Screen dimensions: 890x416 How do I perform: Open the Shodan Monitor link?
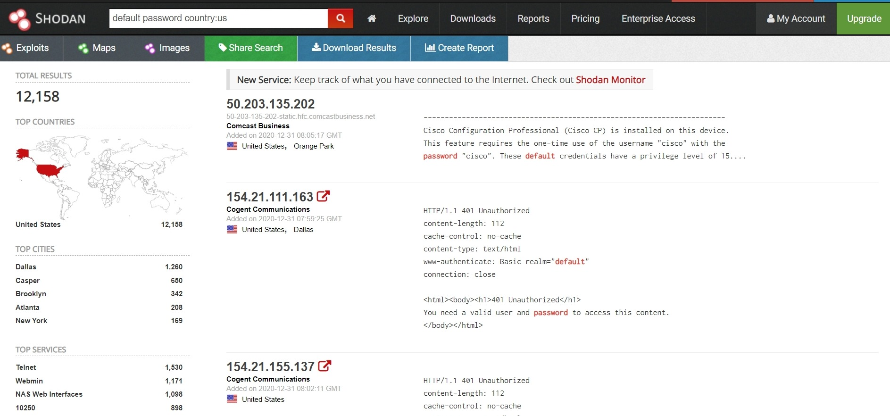[x=610, y=80]
